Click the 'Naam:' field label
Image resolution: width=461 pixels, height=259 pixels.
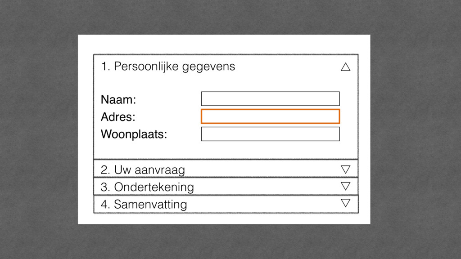pyautogui.click(x=118, y=99)
